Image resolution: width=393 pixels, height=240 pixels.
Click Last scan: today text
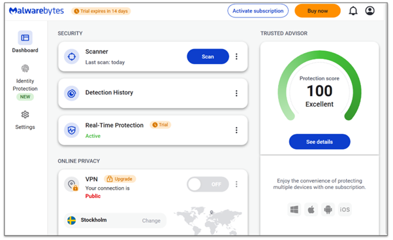[x=105, y=62]
